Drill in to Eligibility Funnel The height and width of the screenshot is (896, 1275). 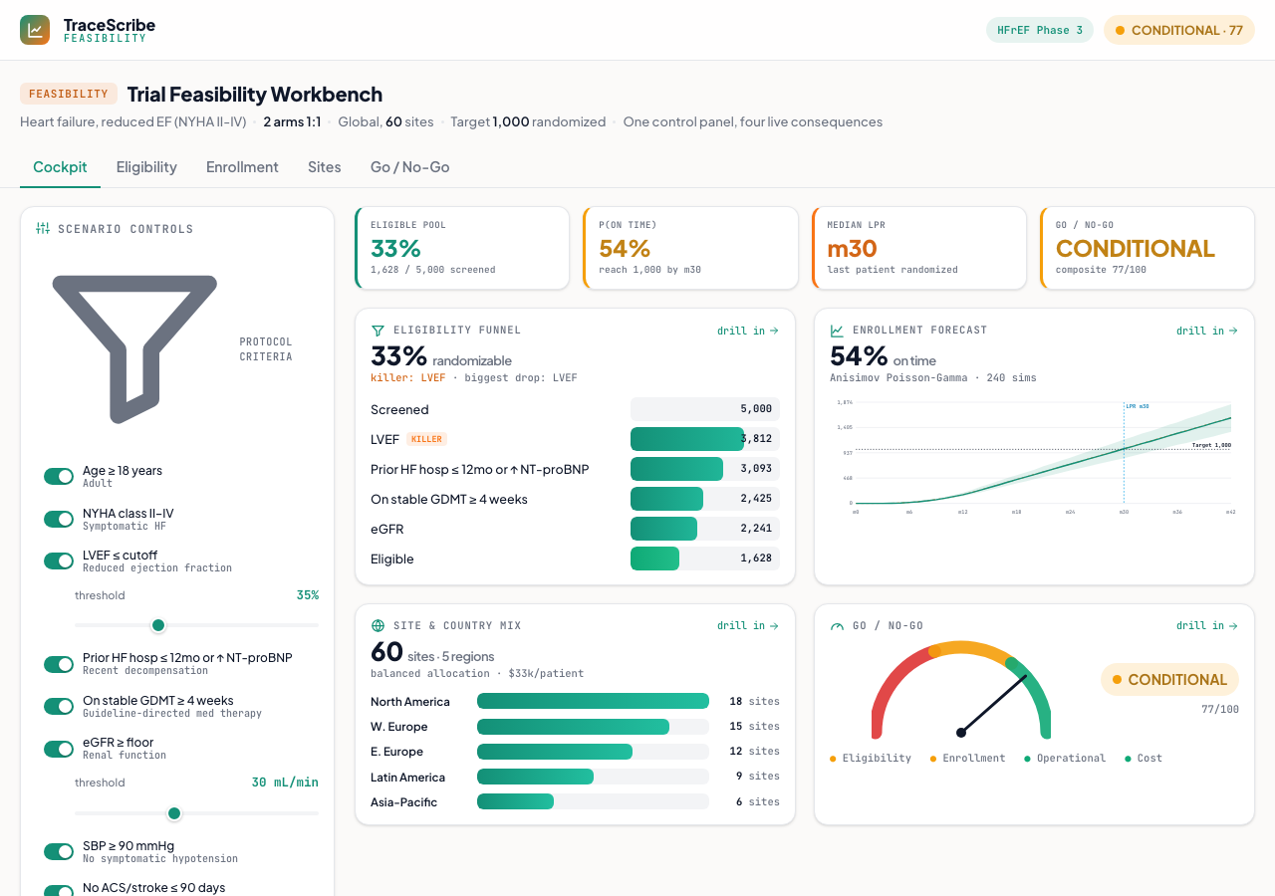(748, 331)
